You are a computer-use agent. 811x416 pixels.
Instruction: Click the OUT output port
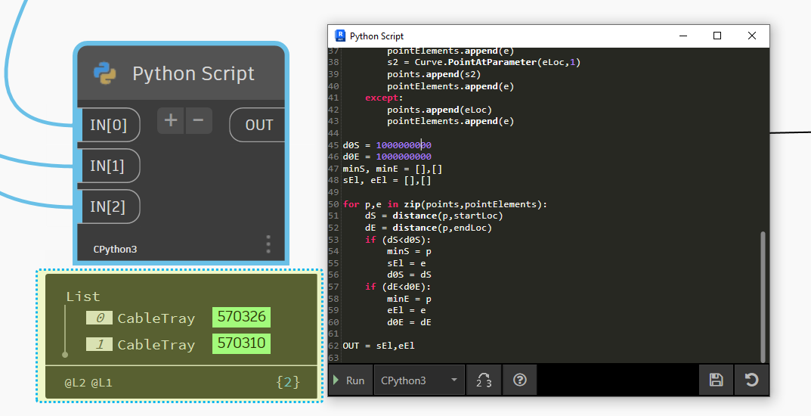click(258, 125)
